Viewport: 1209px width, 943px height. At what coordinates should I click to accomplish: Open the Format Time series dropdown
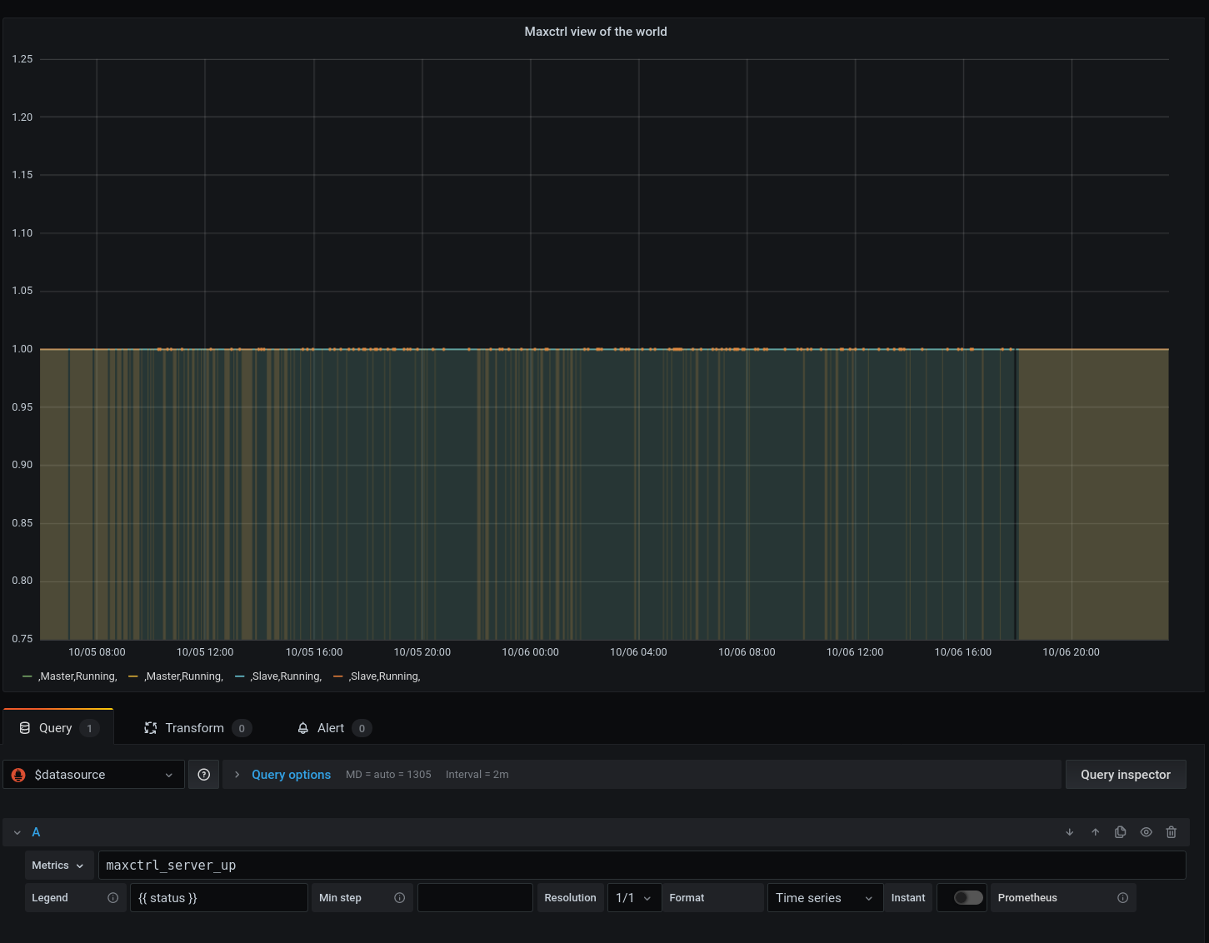(823, 898)
